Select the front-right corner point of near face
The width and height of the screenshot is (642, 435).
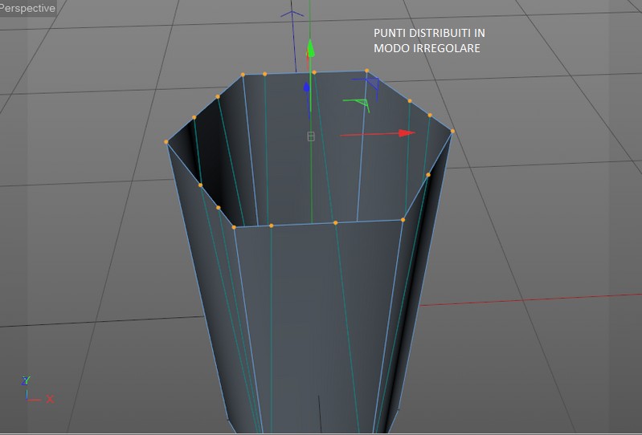403,220
